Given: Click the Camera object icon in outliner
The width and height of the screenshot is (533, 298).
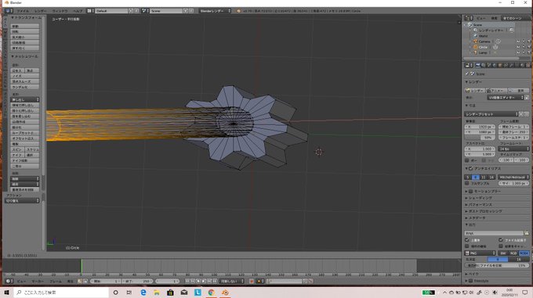Looking at the screenshot, I should tap(476, 41).
